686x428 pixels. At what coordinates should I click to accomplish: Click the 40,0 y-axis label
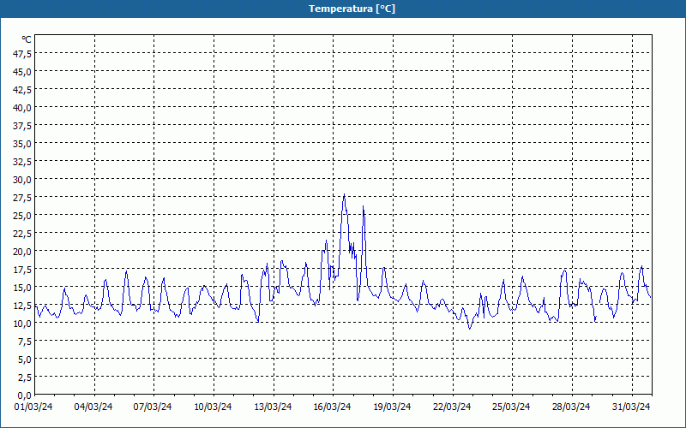click(23, 108)
